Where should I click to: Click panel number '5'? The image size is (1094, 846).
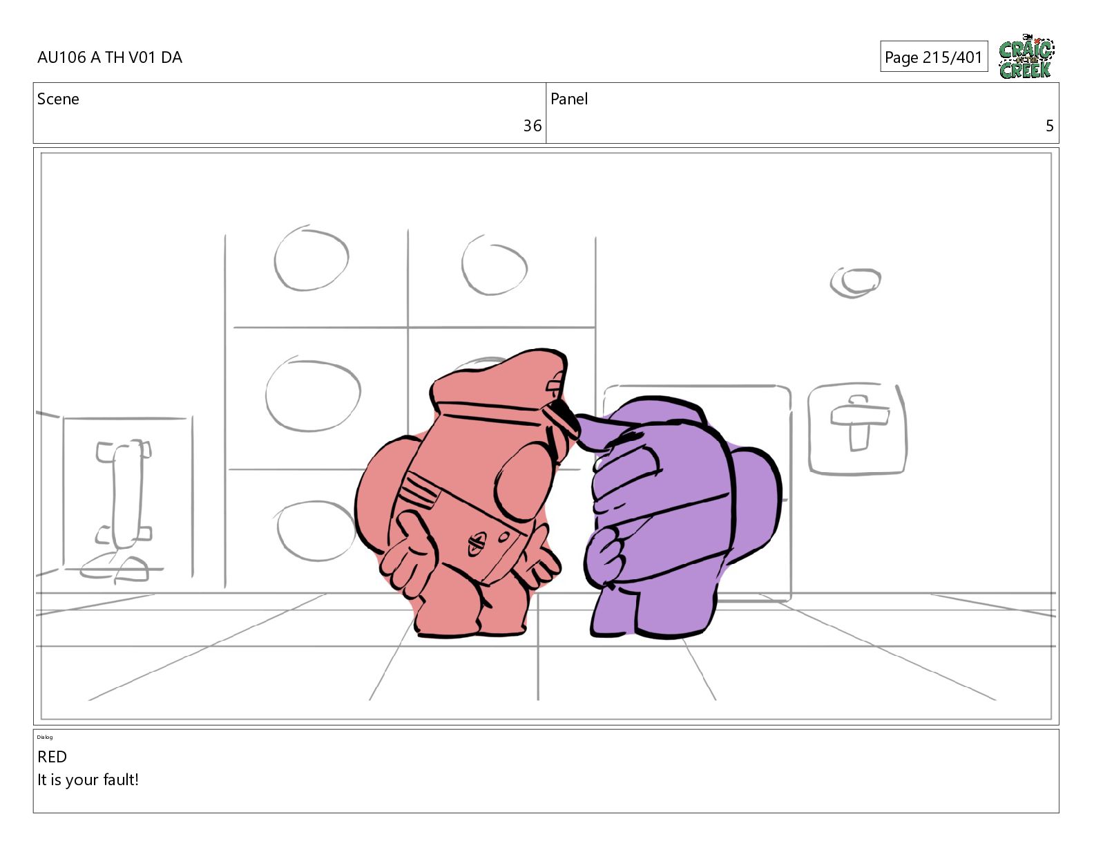click(1050, 126)
